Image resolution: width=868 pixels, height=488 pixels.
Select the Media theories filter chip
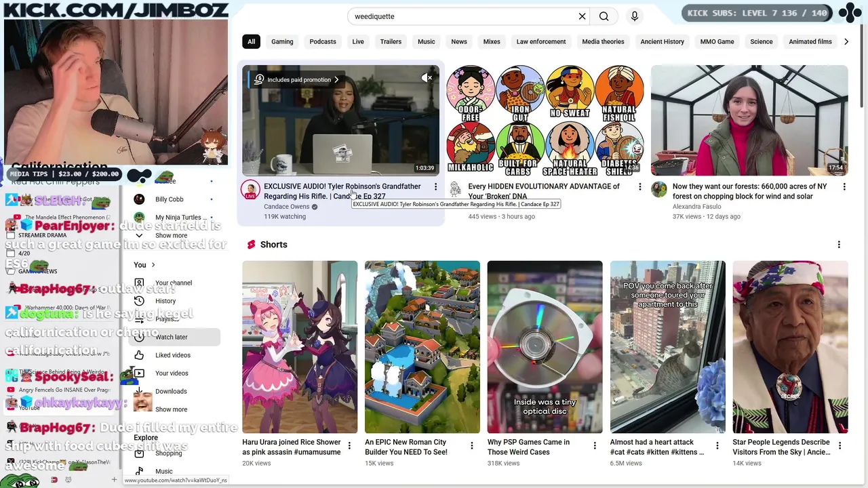pos(603,42)
